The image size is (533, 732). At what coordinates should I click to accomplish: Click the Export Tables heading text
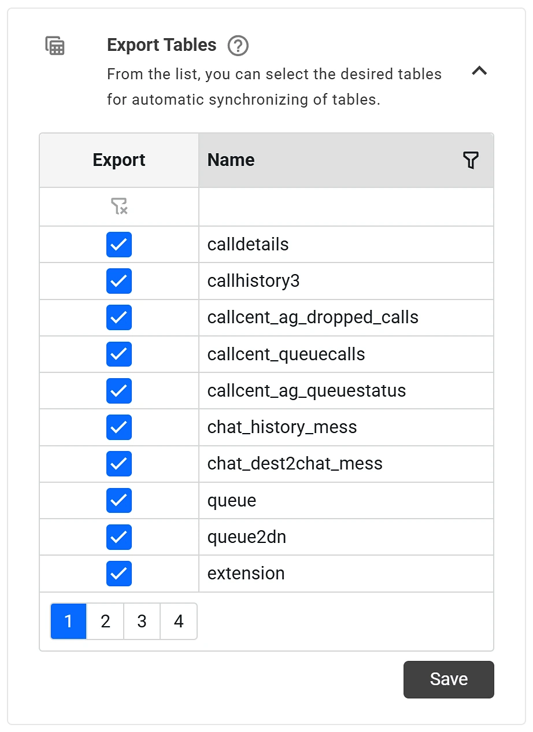click(x=162, y=45)
